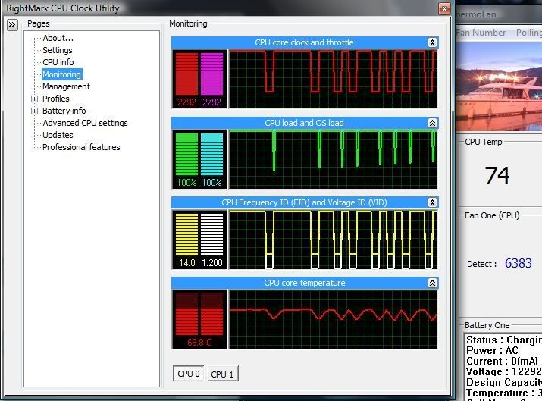The width and height of the screenshot is (542, 401).
Task: Collapse the CPU Frequency ID and Voltage ID panel
Action: pos(432,203)
